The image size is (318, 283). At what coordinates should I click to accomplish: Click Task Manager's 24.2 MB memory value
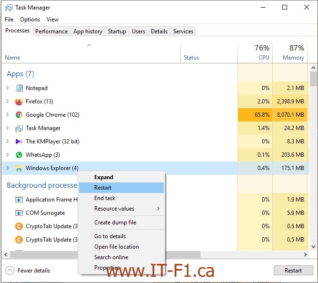click(294, 128)
